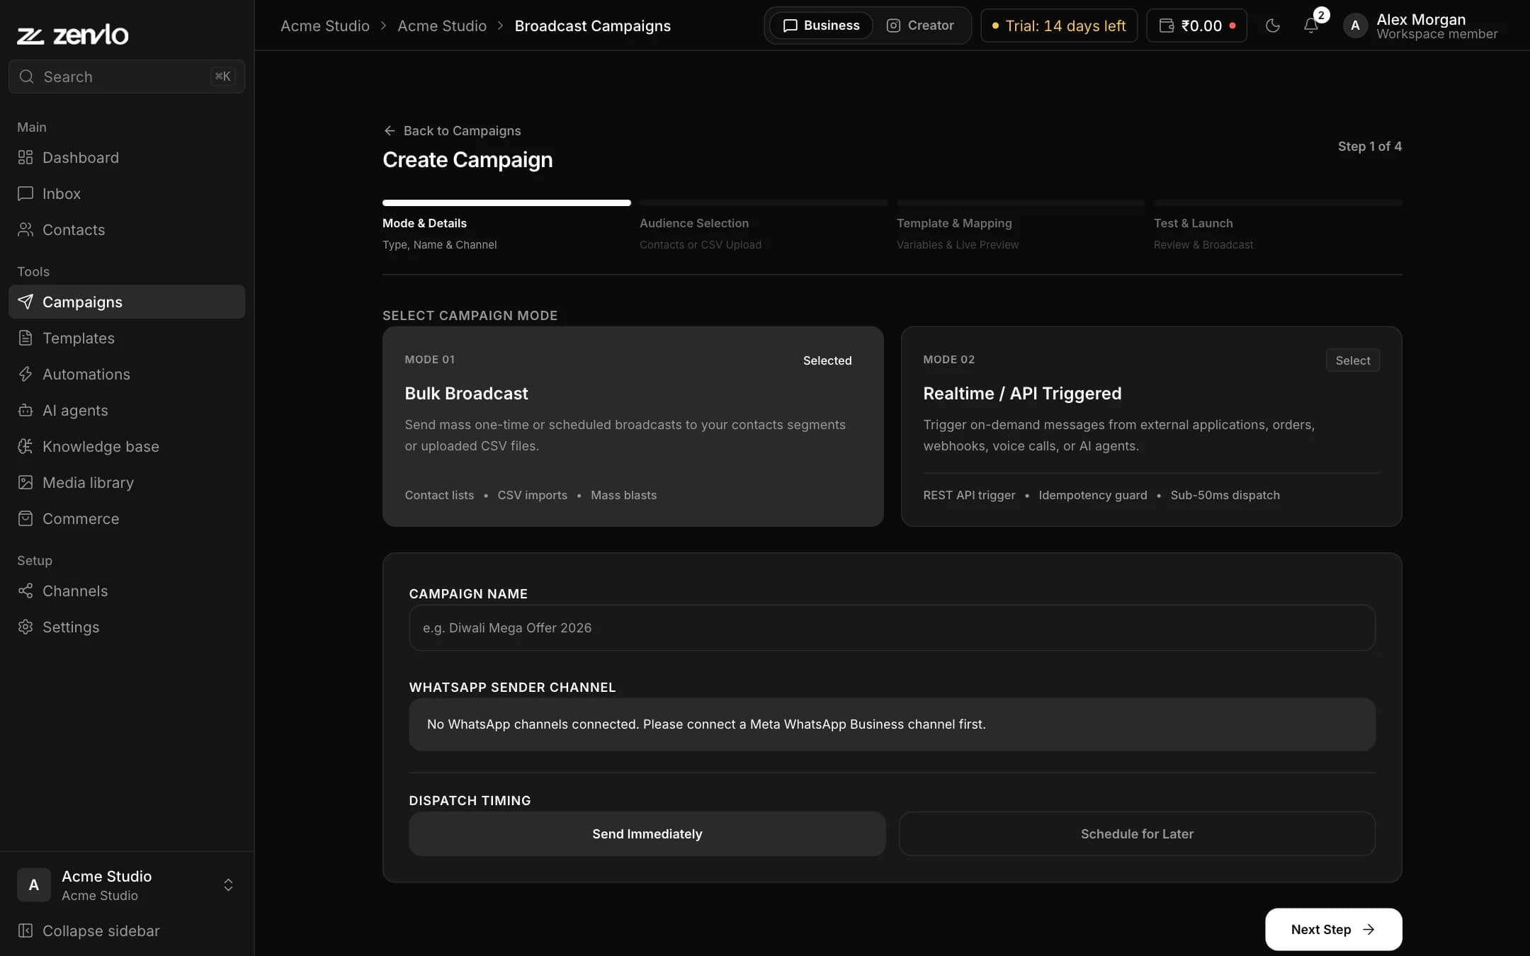Choose Schedule for Later timing
The height and width of the screenshot is (956, 1530).
pyautogui.click(x=1137, y=833)
